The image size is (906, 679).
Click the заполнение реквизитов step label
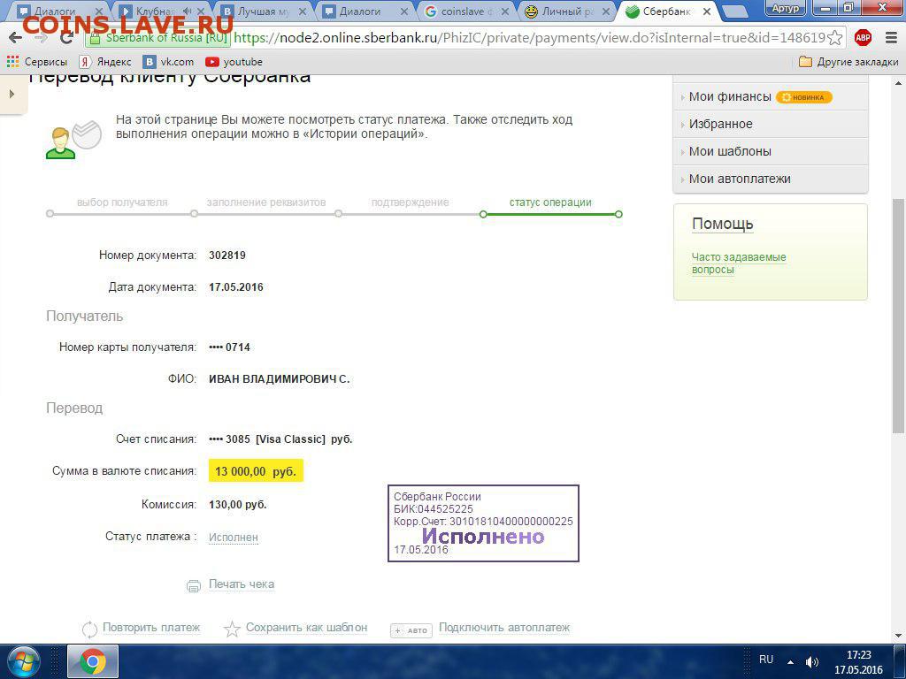pos(265,202)
